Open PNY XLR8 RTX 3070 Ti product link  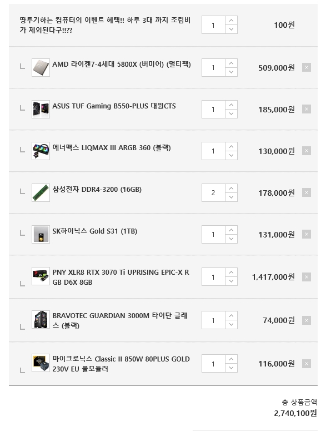click(x=121, y=277)
